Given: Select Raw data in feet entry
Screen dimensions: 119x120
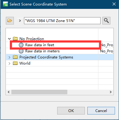Looking at the screenshot, I should click(x=40, y=45).
